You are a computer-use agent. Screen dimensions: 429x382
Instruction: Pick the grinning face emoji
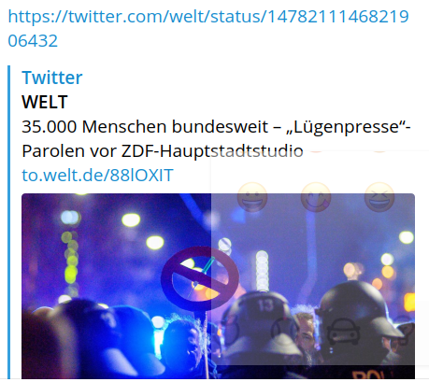point(252,197)
